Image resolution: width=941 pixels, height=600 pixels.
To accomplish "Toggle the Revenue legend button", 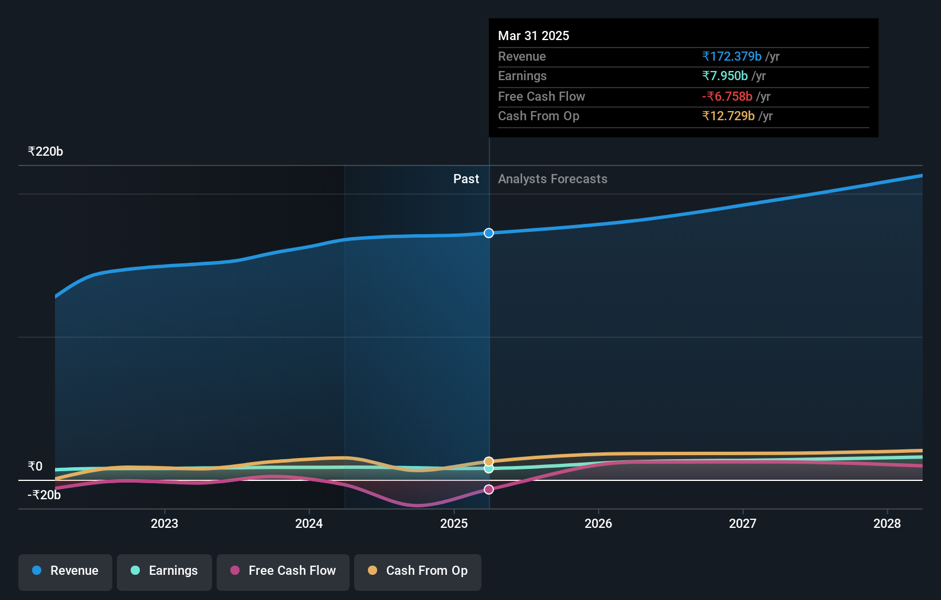I will pos(65,572).
